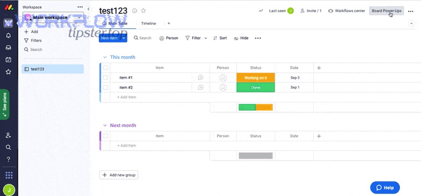Add column plus in This month group
Image resolution: width=421 pixels, height=196 pixels.
(319, 68)
